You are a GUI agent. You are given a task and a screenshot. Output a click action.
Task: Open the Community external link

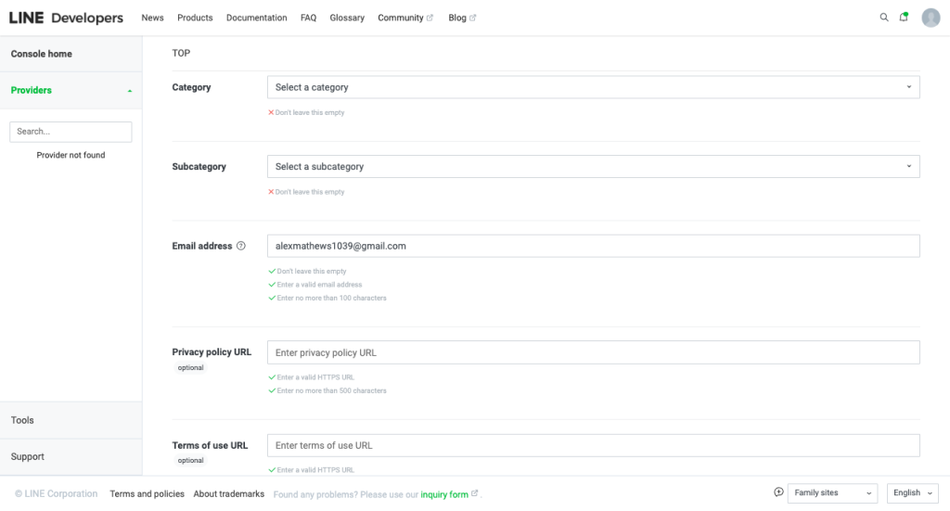click(x=405, y=18)
